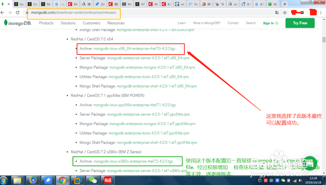
Task: Click the MongoDB logo
Action: (x=18, y=23)
